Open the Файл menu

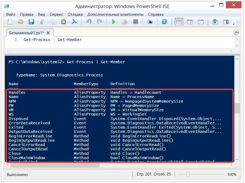10,14
